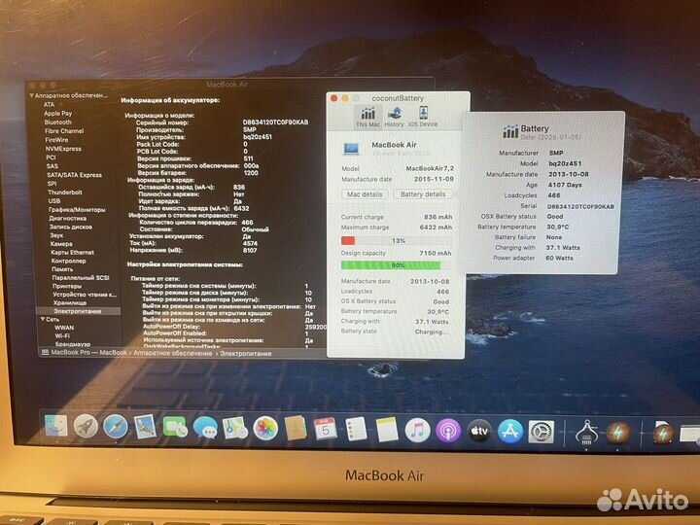Open System Preferences gear in Dock
The image size is (700, 525).
(542, 432)
